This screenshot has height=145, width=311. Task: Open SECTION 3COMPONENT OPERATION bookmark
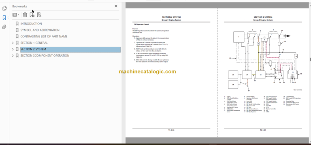[45, 56]
